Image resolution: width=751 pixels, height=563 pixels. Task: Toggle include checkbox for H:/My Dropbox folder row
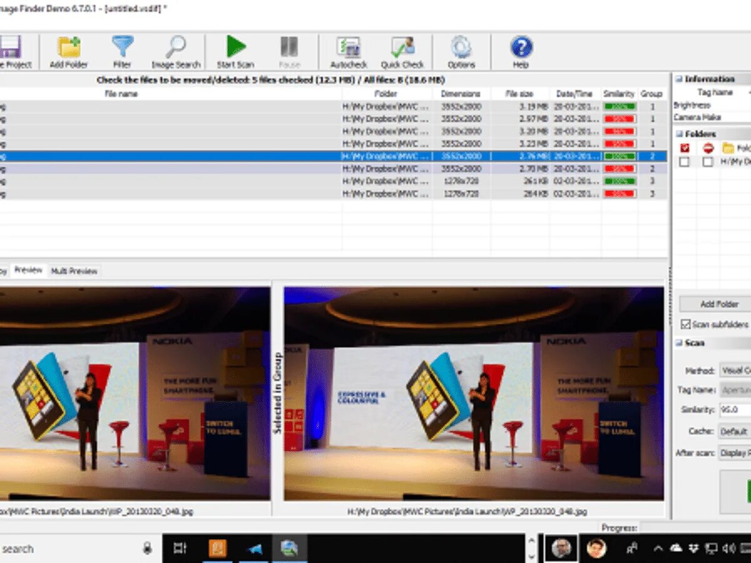(685, 162)
